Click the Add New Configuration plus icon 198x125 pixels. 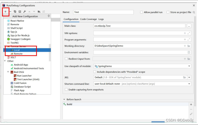pos(5,12)
